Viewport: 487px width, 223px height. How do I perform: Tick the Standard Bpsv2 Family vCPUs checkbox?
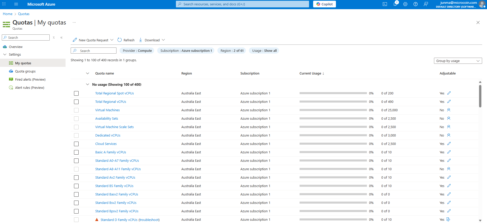pos(76,211)
